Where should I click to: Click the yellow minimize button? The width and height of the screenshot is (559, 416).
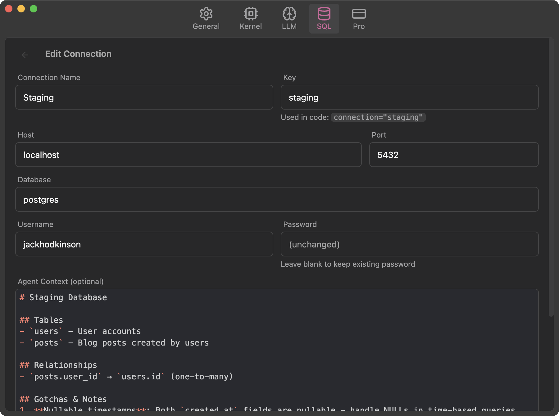click(x=21, y=9)
